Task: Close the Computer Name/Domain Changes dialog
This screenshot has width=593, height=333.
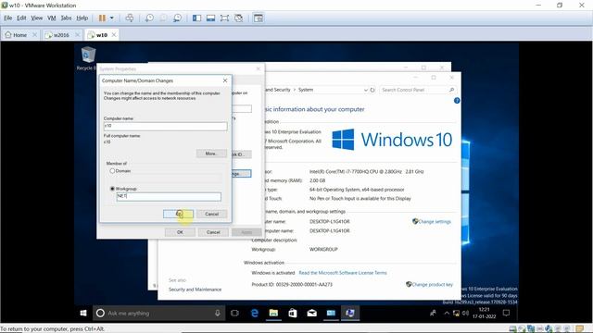Action: tap(225, 80)
